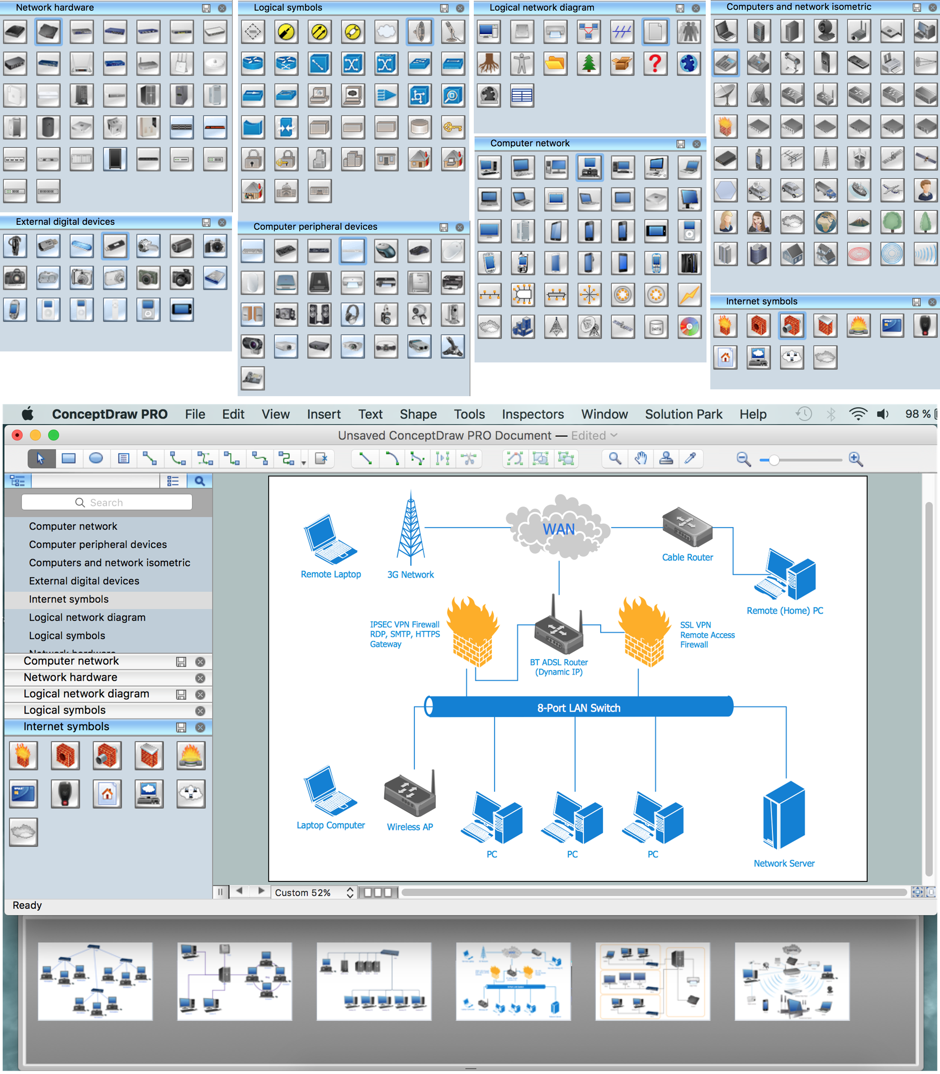The image size is (940, 1074).
Task: Click the headphones icon in Computer peripheral devices
Action: click(x=352, y=315)
